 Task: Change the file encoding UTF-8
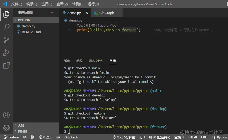[193, 137]
